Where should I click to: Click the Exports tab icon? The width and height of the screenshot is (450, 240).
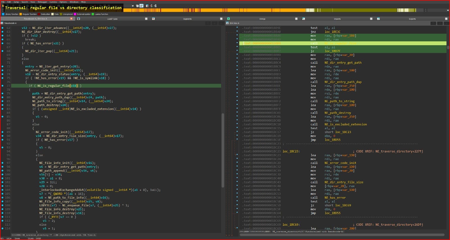pyautogui.click(x=378, y=19)
